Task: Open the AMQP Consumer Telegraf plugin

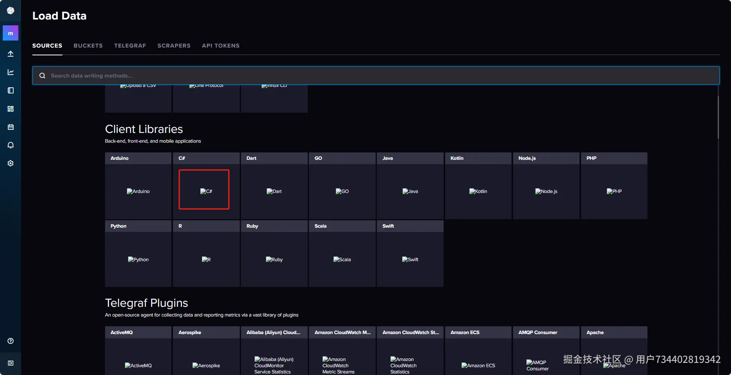Action: 546,351
